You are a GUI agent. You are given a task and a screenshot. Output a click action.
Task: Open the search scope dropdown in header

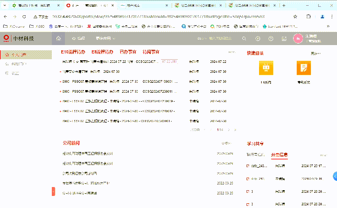point(202,38)
